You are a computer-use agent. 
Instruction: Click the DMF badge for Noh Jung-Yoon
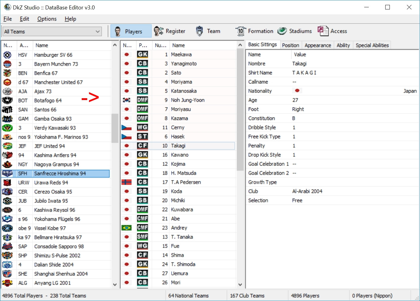pos(142,100)
